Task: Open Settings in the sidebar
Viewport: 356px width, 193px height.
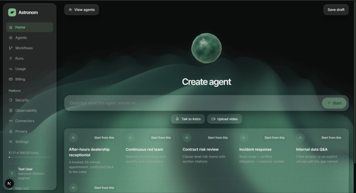Action: click(x=30, y=142)
